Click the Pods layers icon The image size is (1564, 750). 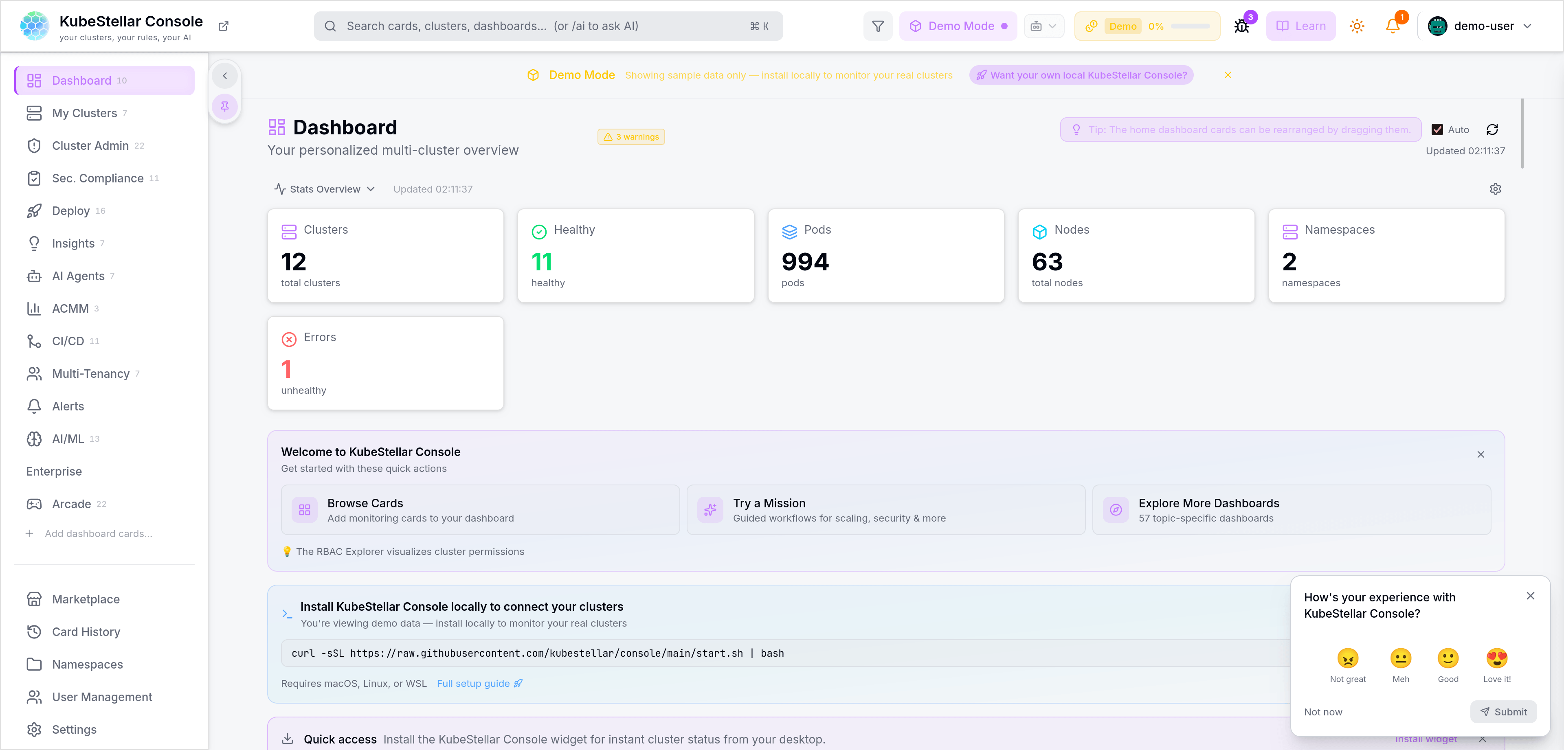point(789,231)
